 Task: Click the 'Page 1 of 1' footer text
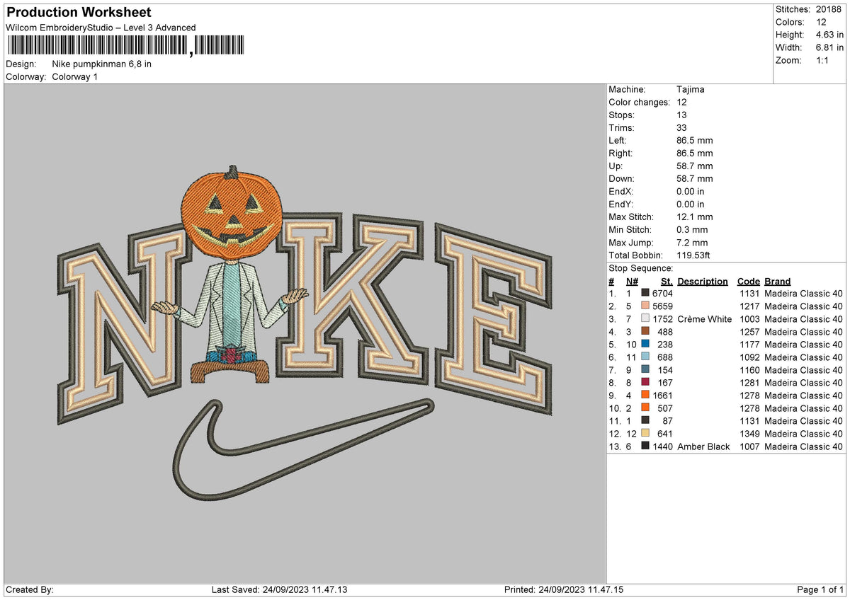click(820, 589)
